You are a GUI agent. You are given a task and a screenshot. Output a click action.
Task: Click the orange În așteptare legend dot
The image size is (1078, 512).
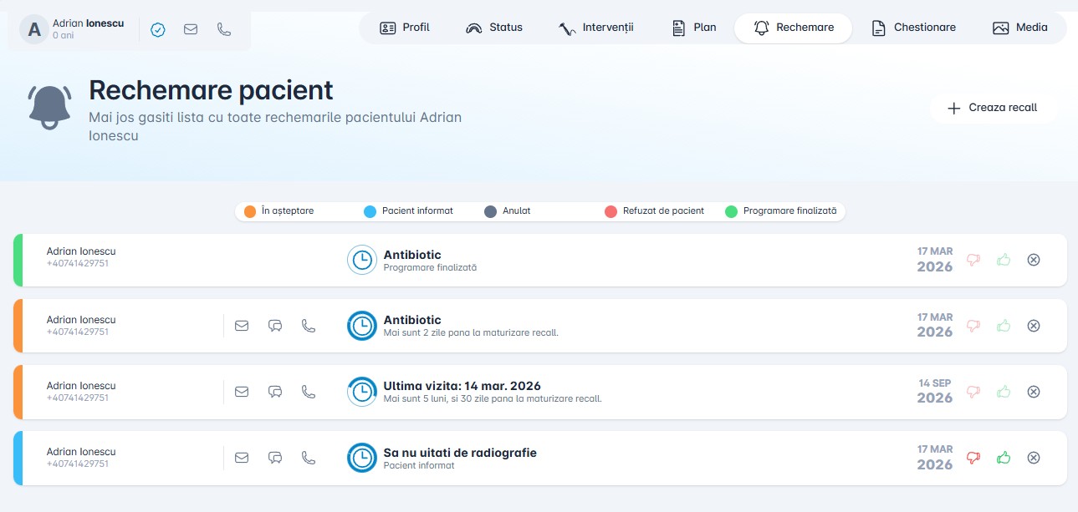pyautogui.click(x=249, y=211)
